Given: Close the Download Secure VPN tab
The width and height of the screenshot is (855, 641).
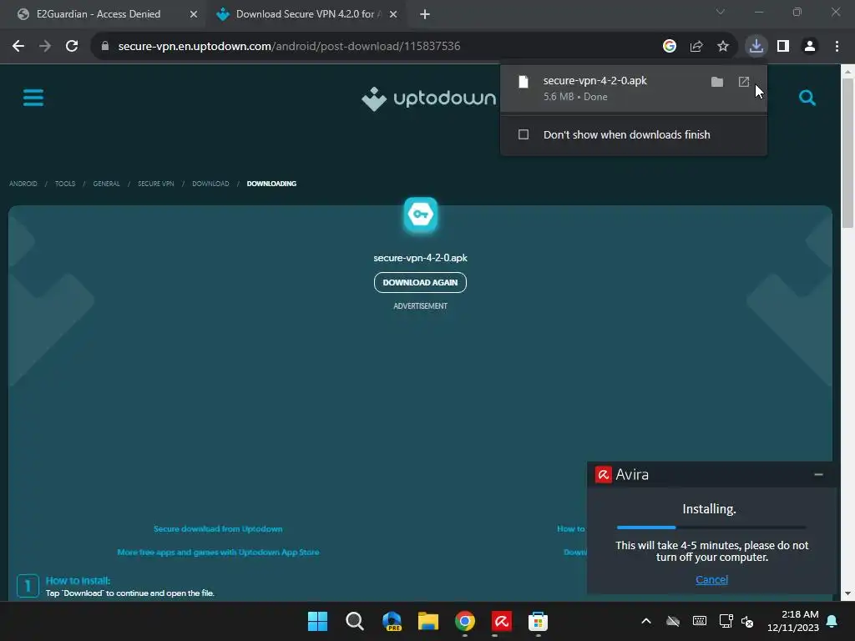Looking at the screenshot, I should click(x=393, y=15).
